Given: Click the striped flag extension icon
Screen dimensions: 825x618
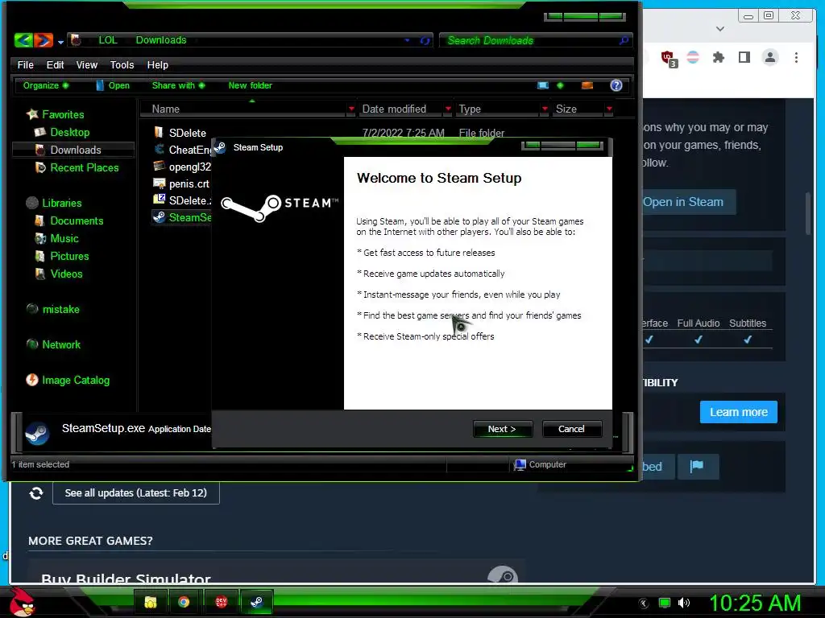Looking at the screenshot, I should click(693, 57).
